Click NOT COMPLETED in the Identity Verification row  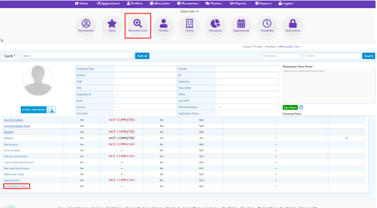click(x=122, y=156)
